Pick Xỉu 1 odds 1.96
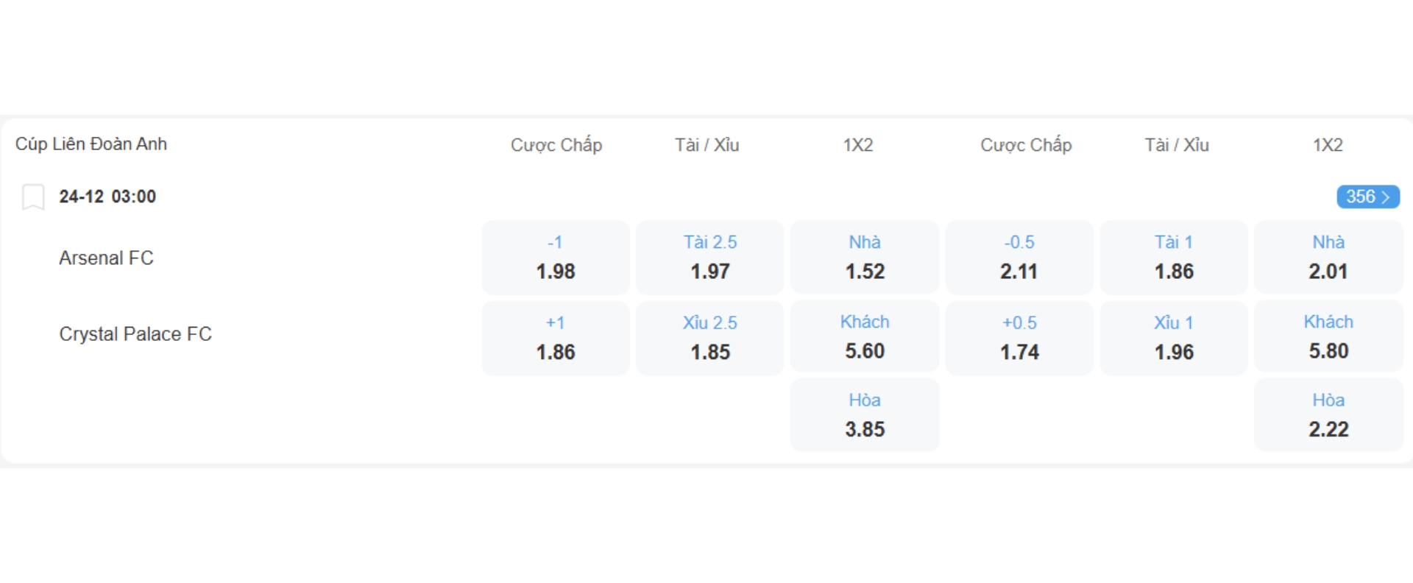This screenshot has height=583, width=1413. 1174,338
